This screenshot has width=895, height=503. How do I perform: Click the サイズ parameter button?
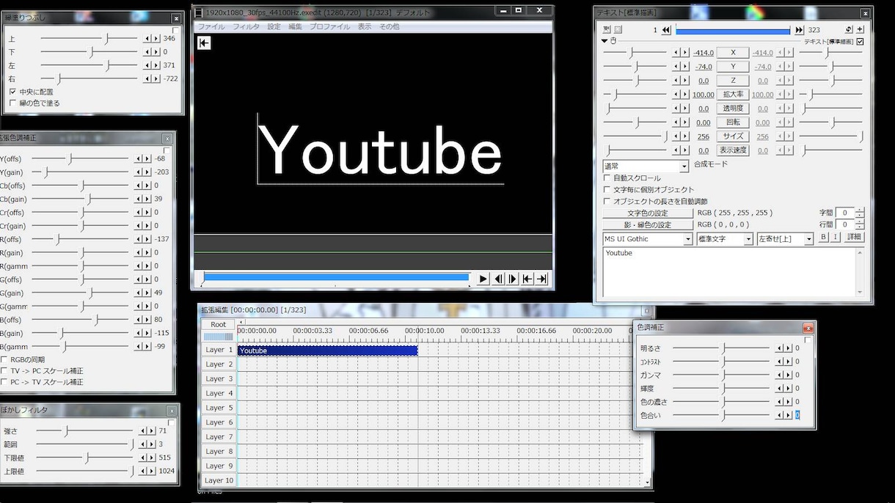pos(733,136)
